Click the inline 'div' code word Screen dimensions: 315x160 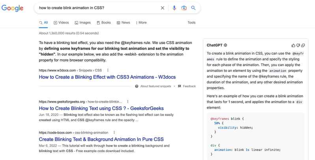click(299, 102)
